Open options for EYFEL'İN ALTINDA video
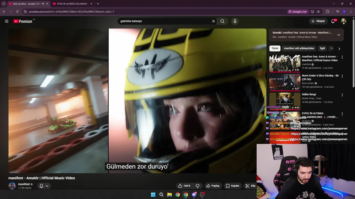355x199 pixels. (342, 114)
